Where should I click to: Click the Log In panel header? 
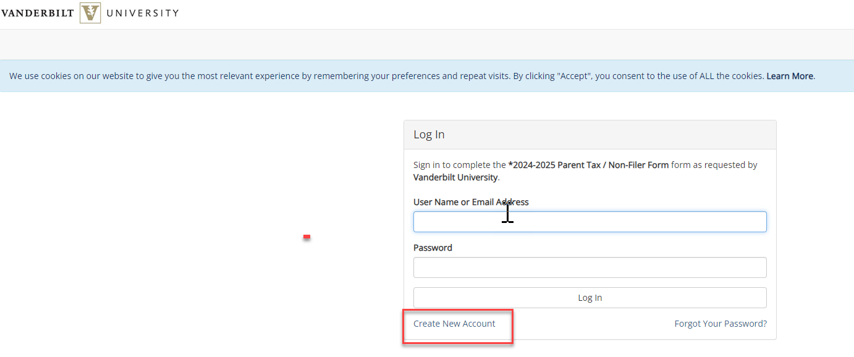(x=429, y=134)
